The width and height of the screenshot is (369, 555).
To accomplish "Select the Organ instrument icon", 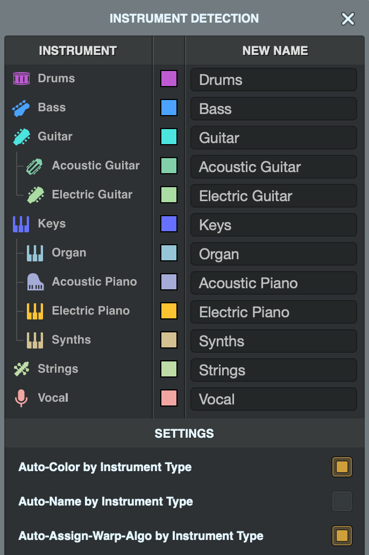I will point(33,252).
